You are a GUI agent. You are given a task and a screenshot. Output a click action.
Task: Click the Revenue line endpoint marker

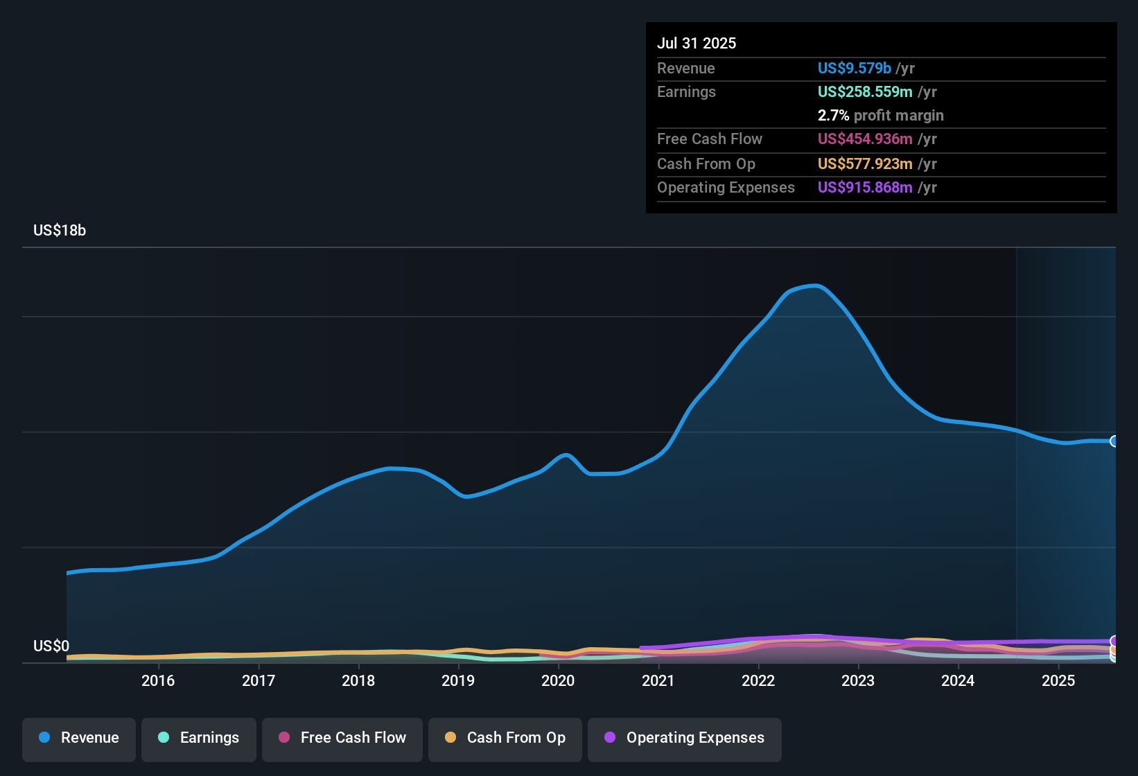pos(1114,441)
